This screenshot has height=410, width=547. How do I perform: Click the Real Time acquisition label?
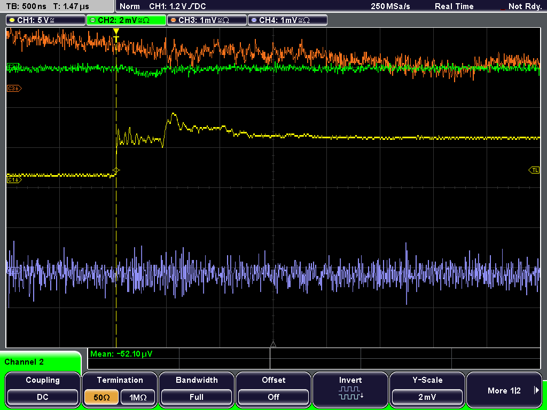454,6
